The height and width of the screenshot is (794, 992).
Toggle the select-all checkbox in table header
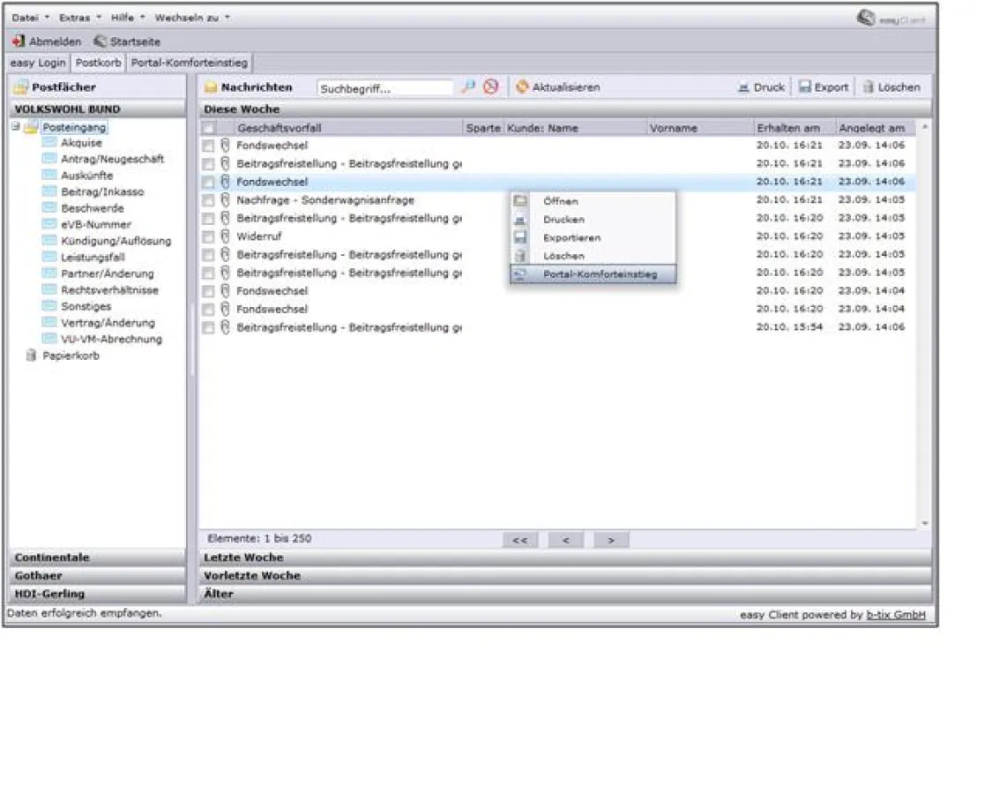coord(208,128)
